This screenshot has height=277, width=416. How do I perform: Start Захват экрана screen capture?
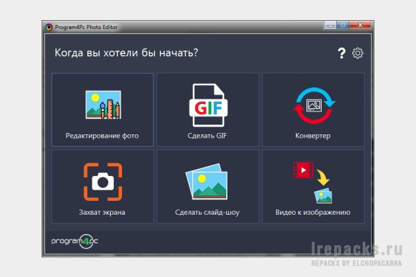point(103,186)
